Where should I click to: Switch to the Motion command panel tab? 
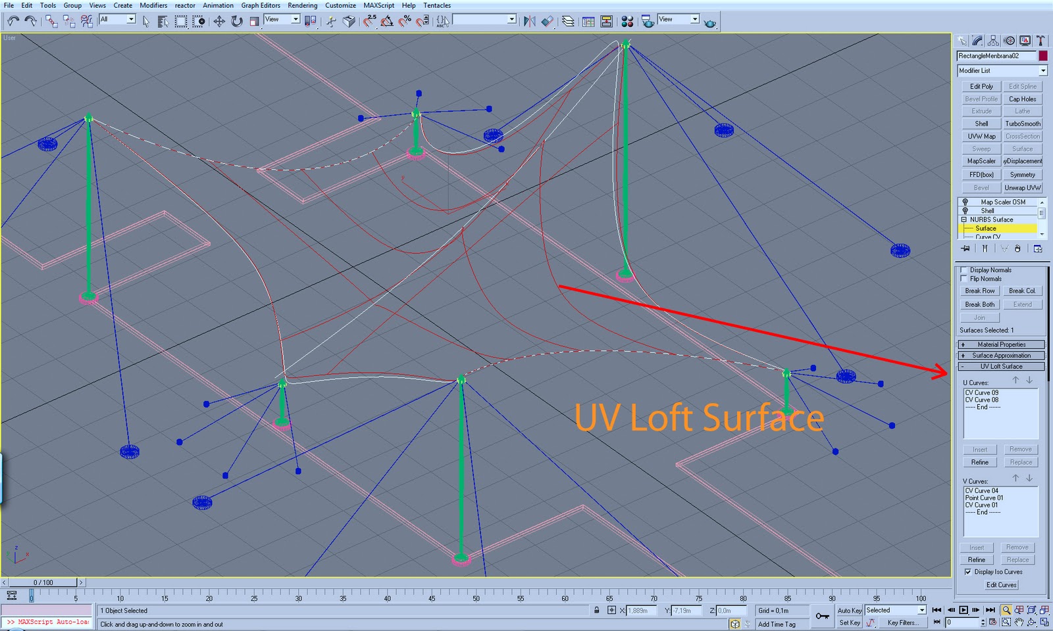coord(1010,41)
